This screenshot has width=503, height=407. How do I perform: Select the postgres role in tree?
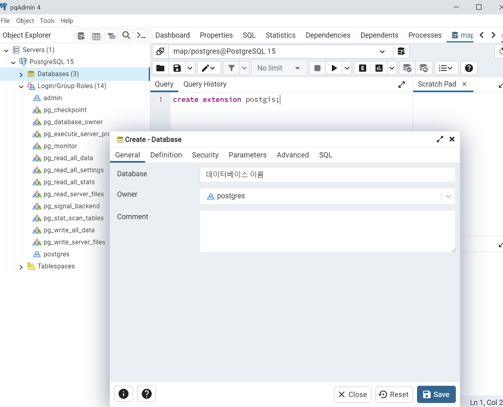point(56,254)
